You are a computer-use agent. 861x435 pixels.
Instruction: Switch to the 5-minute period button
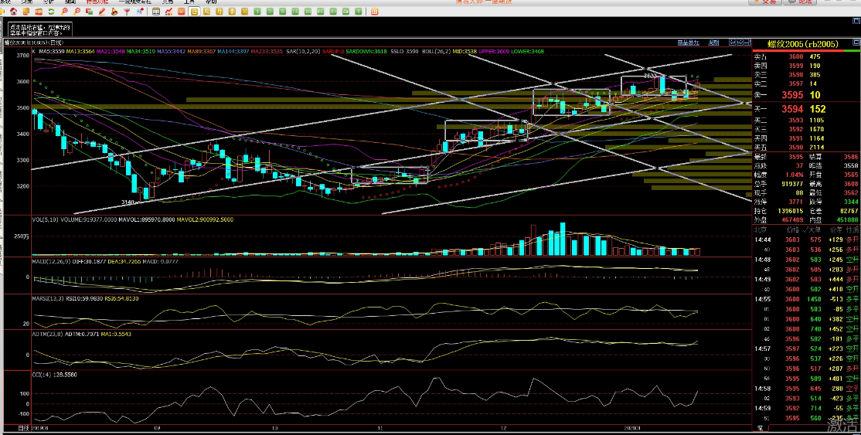pos(282,11)
